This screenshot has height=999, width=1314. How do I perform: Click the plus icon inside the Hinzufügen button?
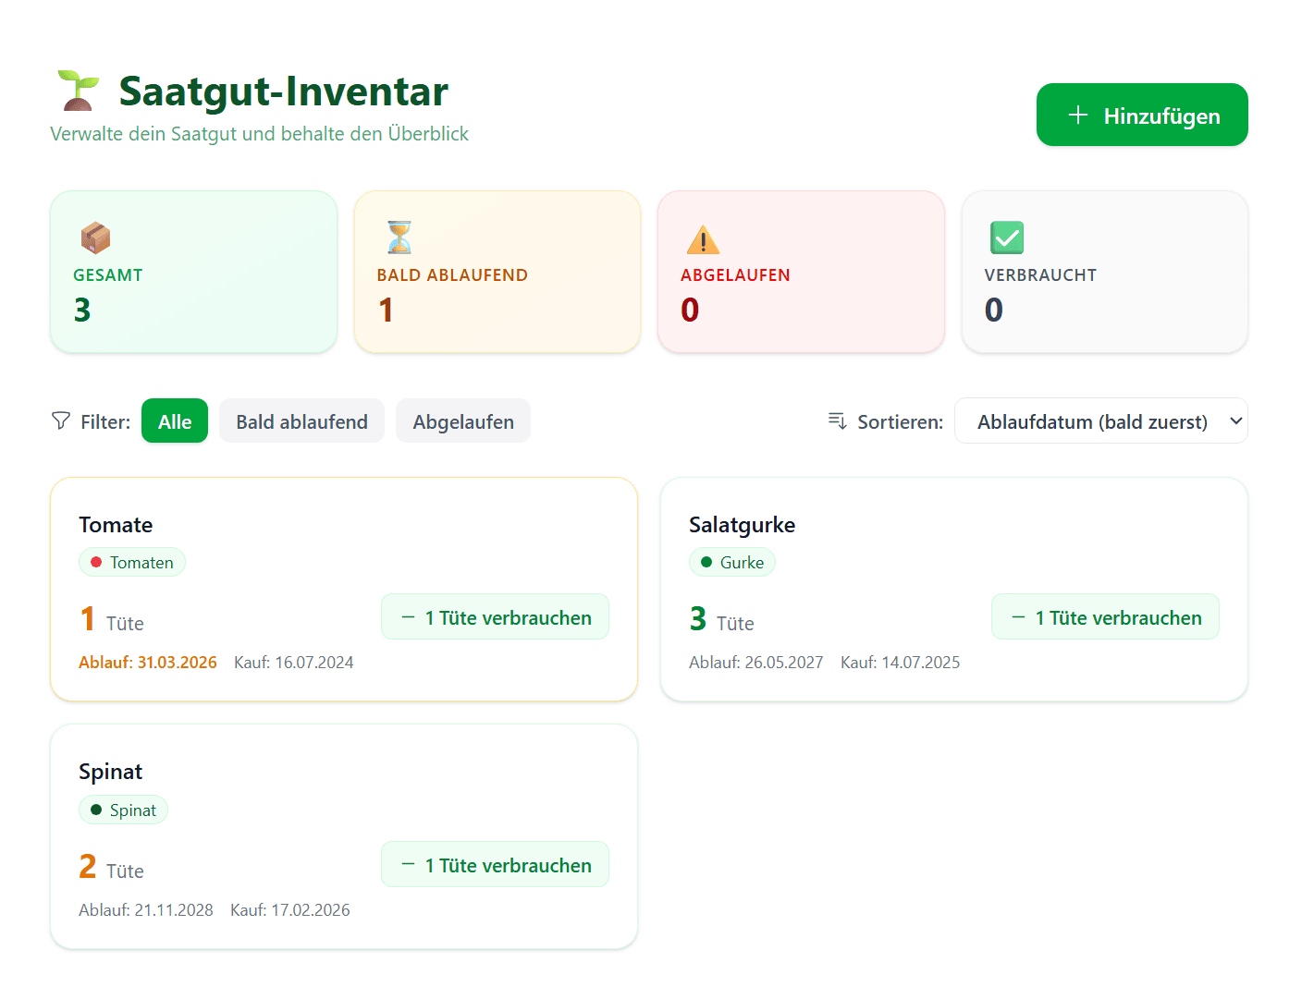(x=1077, y=115)
